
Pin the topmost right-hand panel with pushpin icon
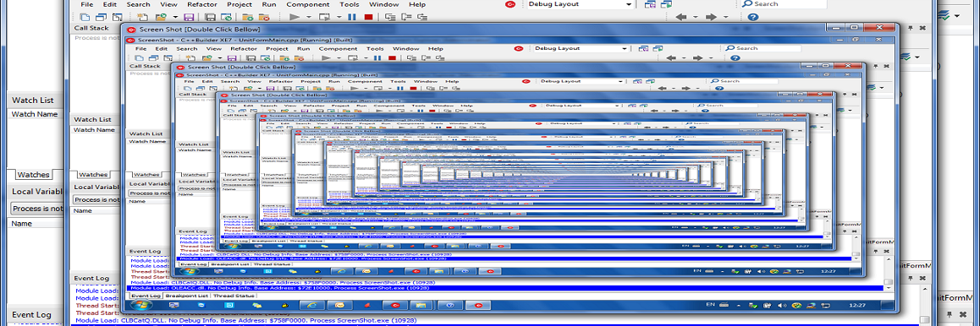[911, 28]
